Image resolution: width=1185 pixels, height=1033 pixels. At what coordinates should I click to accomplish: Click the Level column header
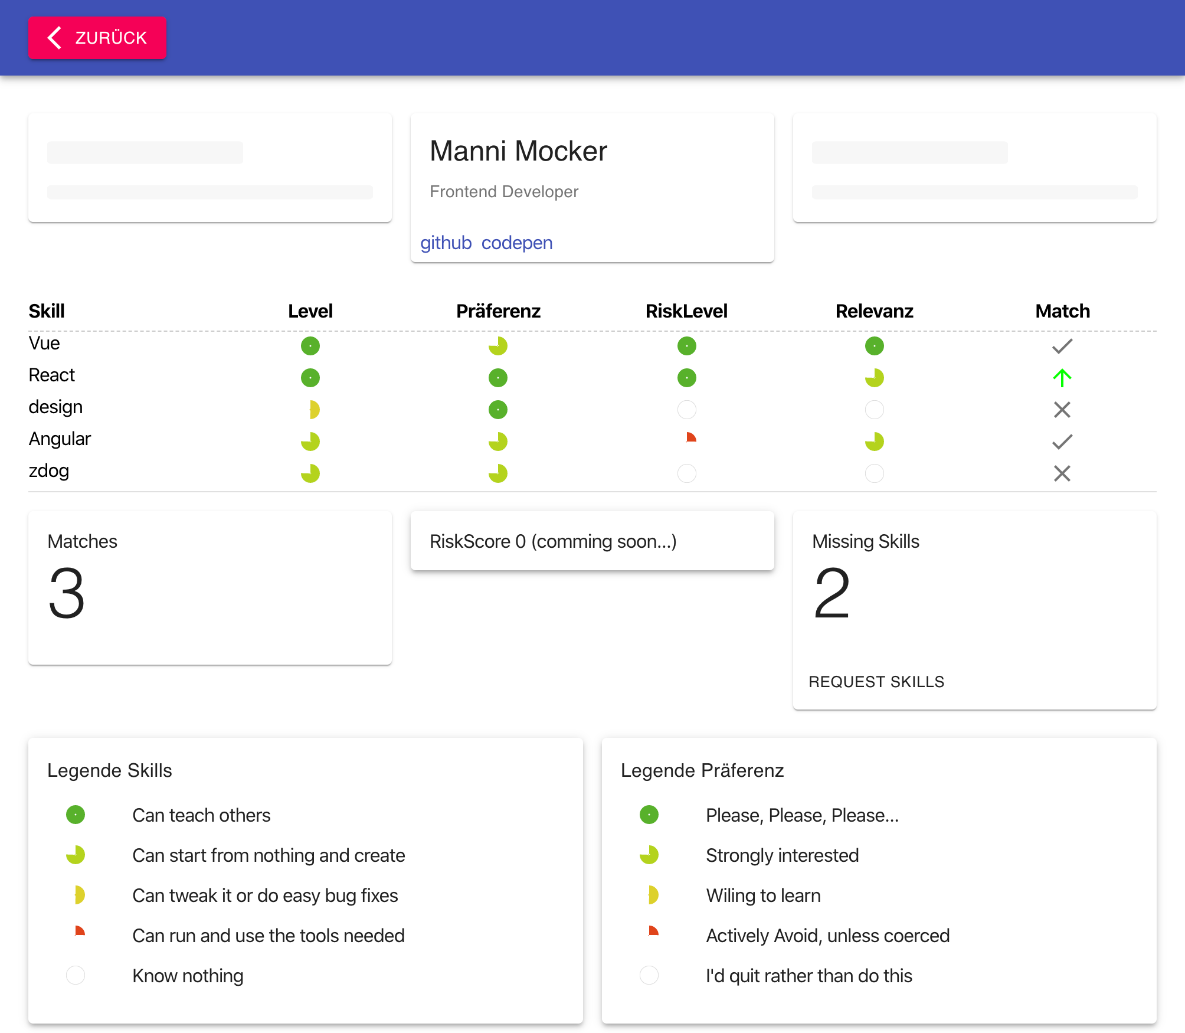point(310,311)
